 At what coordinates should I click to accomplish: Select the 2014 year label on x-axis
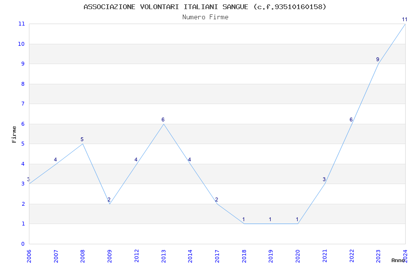click(x=190, y=256)
